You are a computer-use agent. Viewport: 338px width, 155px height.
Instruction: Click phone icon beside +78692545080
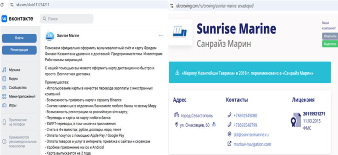[229, 115]
